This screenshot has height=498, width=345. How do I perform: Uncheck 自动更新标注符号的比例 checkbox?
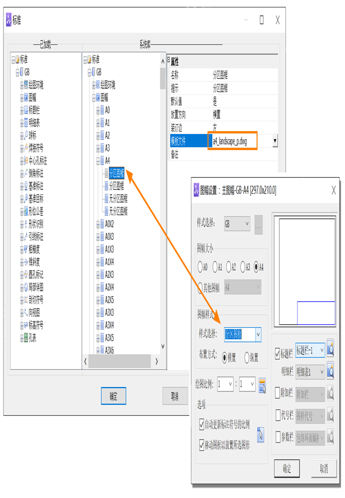click(201, 424)
